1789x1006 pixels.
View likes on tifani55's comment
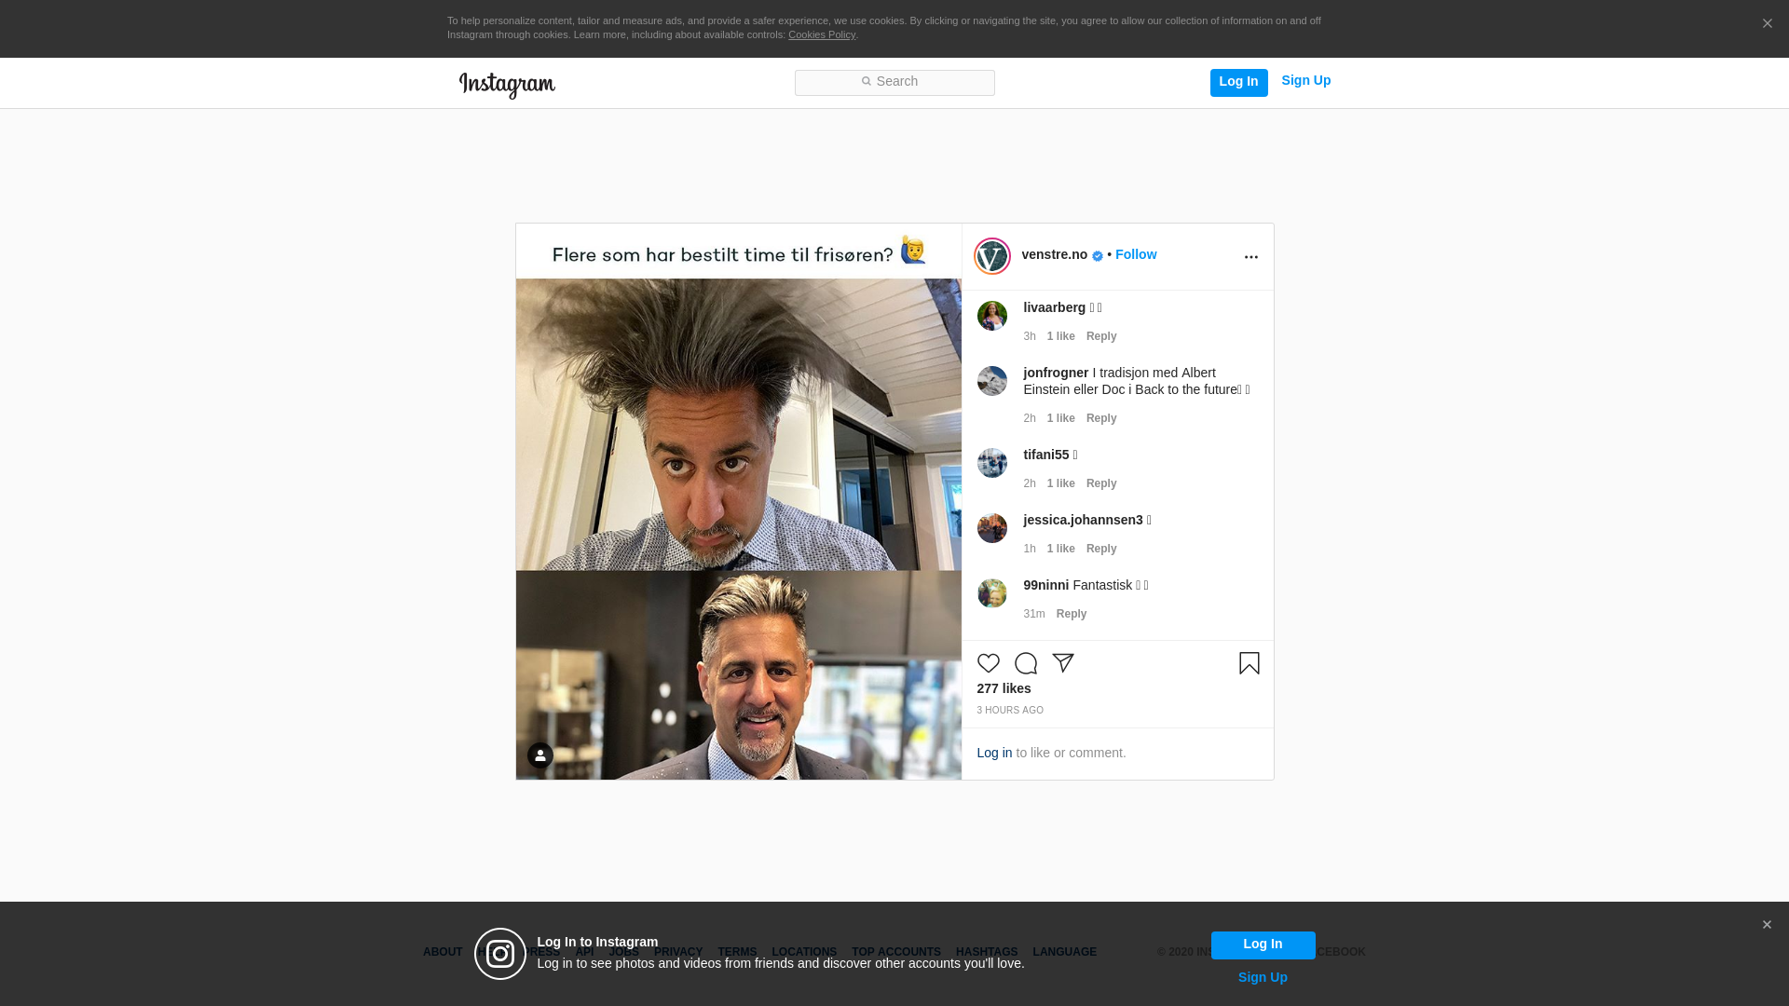pos(1060,483)
